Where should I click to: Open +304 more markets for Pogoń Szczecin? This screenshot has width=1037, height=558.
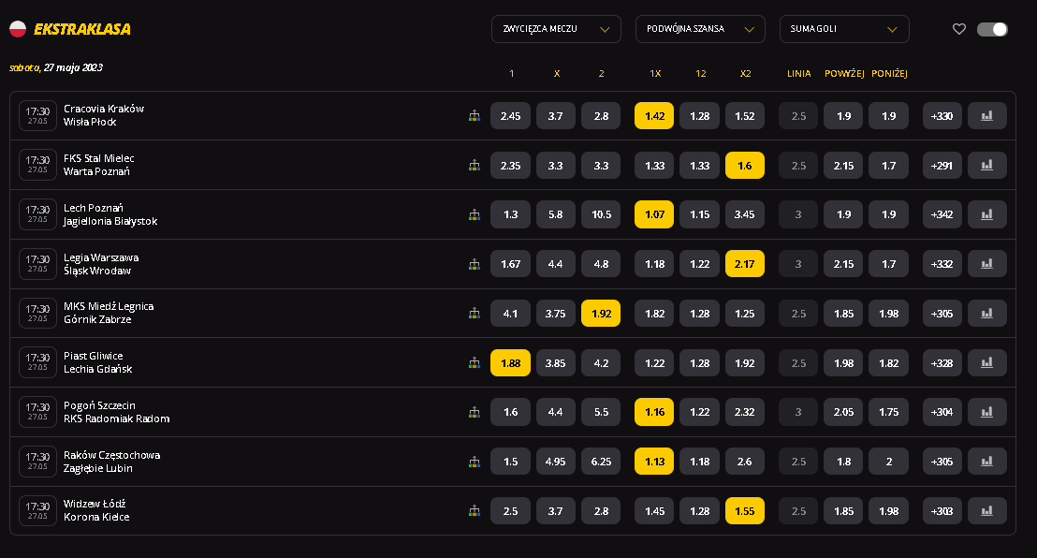pos(942,412)
